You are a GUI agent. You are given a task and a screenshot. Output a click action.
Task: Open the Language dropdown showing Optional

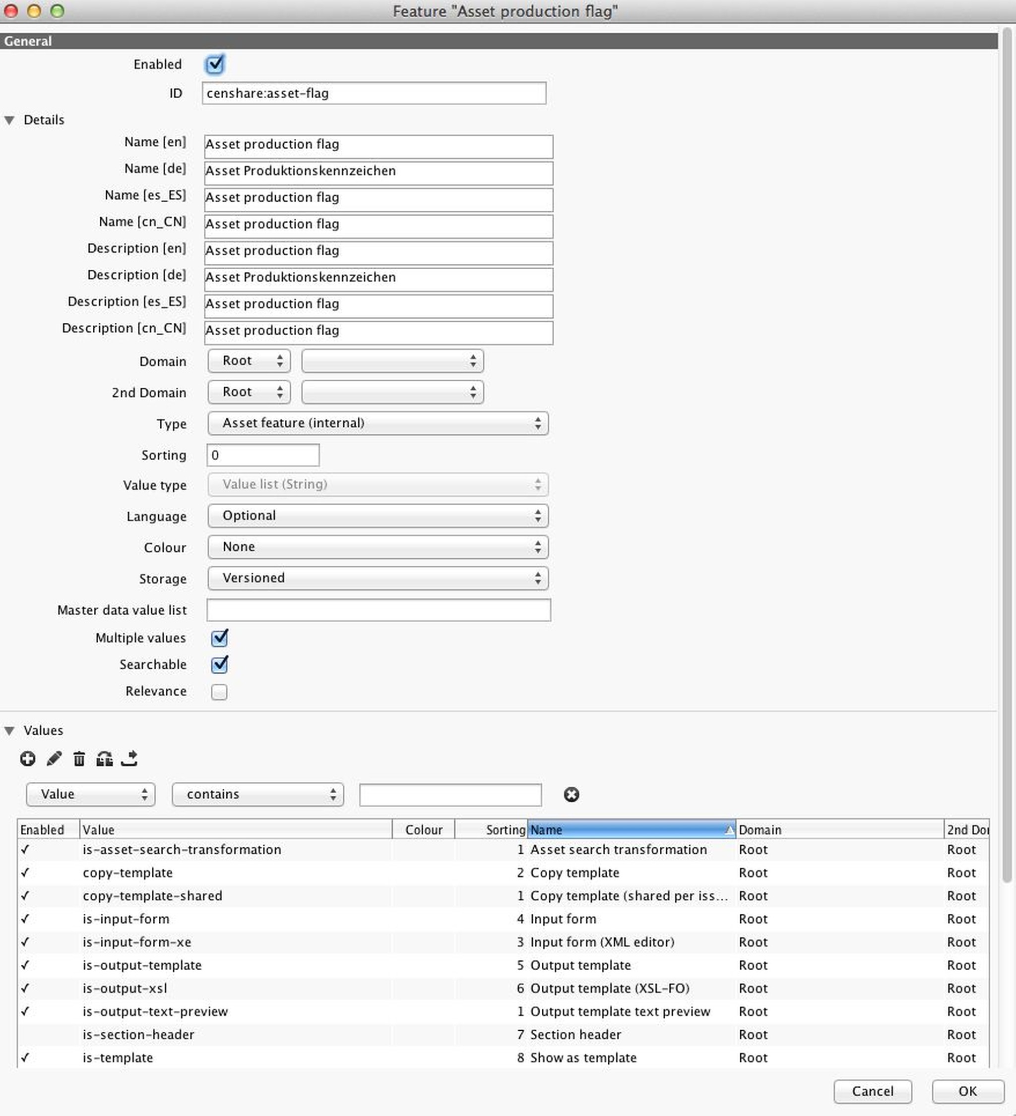(x=378, y=516)
